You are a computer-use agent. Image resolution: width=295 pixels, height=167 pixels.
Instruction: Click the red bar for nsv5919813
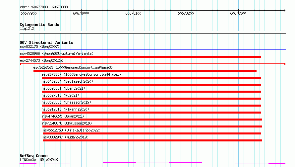coord(151,113)
